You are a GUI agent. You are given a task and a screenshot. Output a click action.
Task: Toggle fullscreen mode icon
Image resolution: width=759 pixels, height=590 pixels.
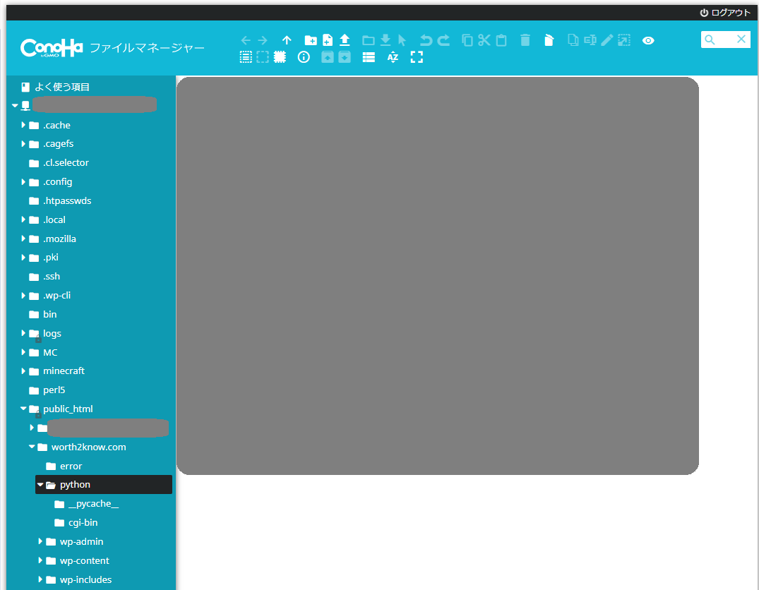pyautogui.click(x=417, y=57)
